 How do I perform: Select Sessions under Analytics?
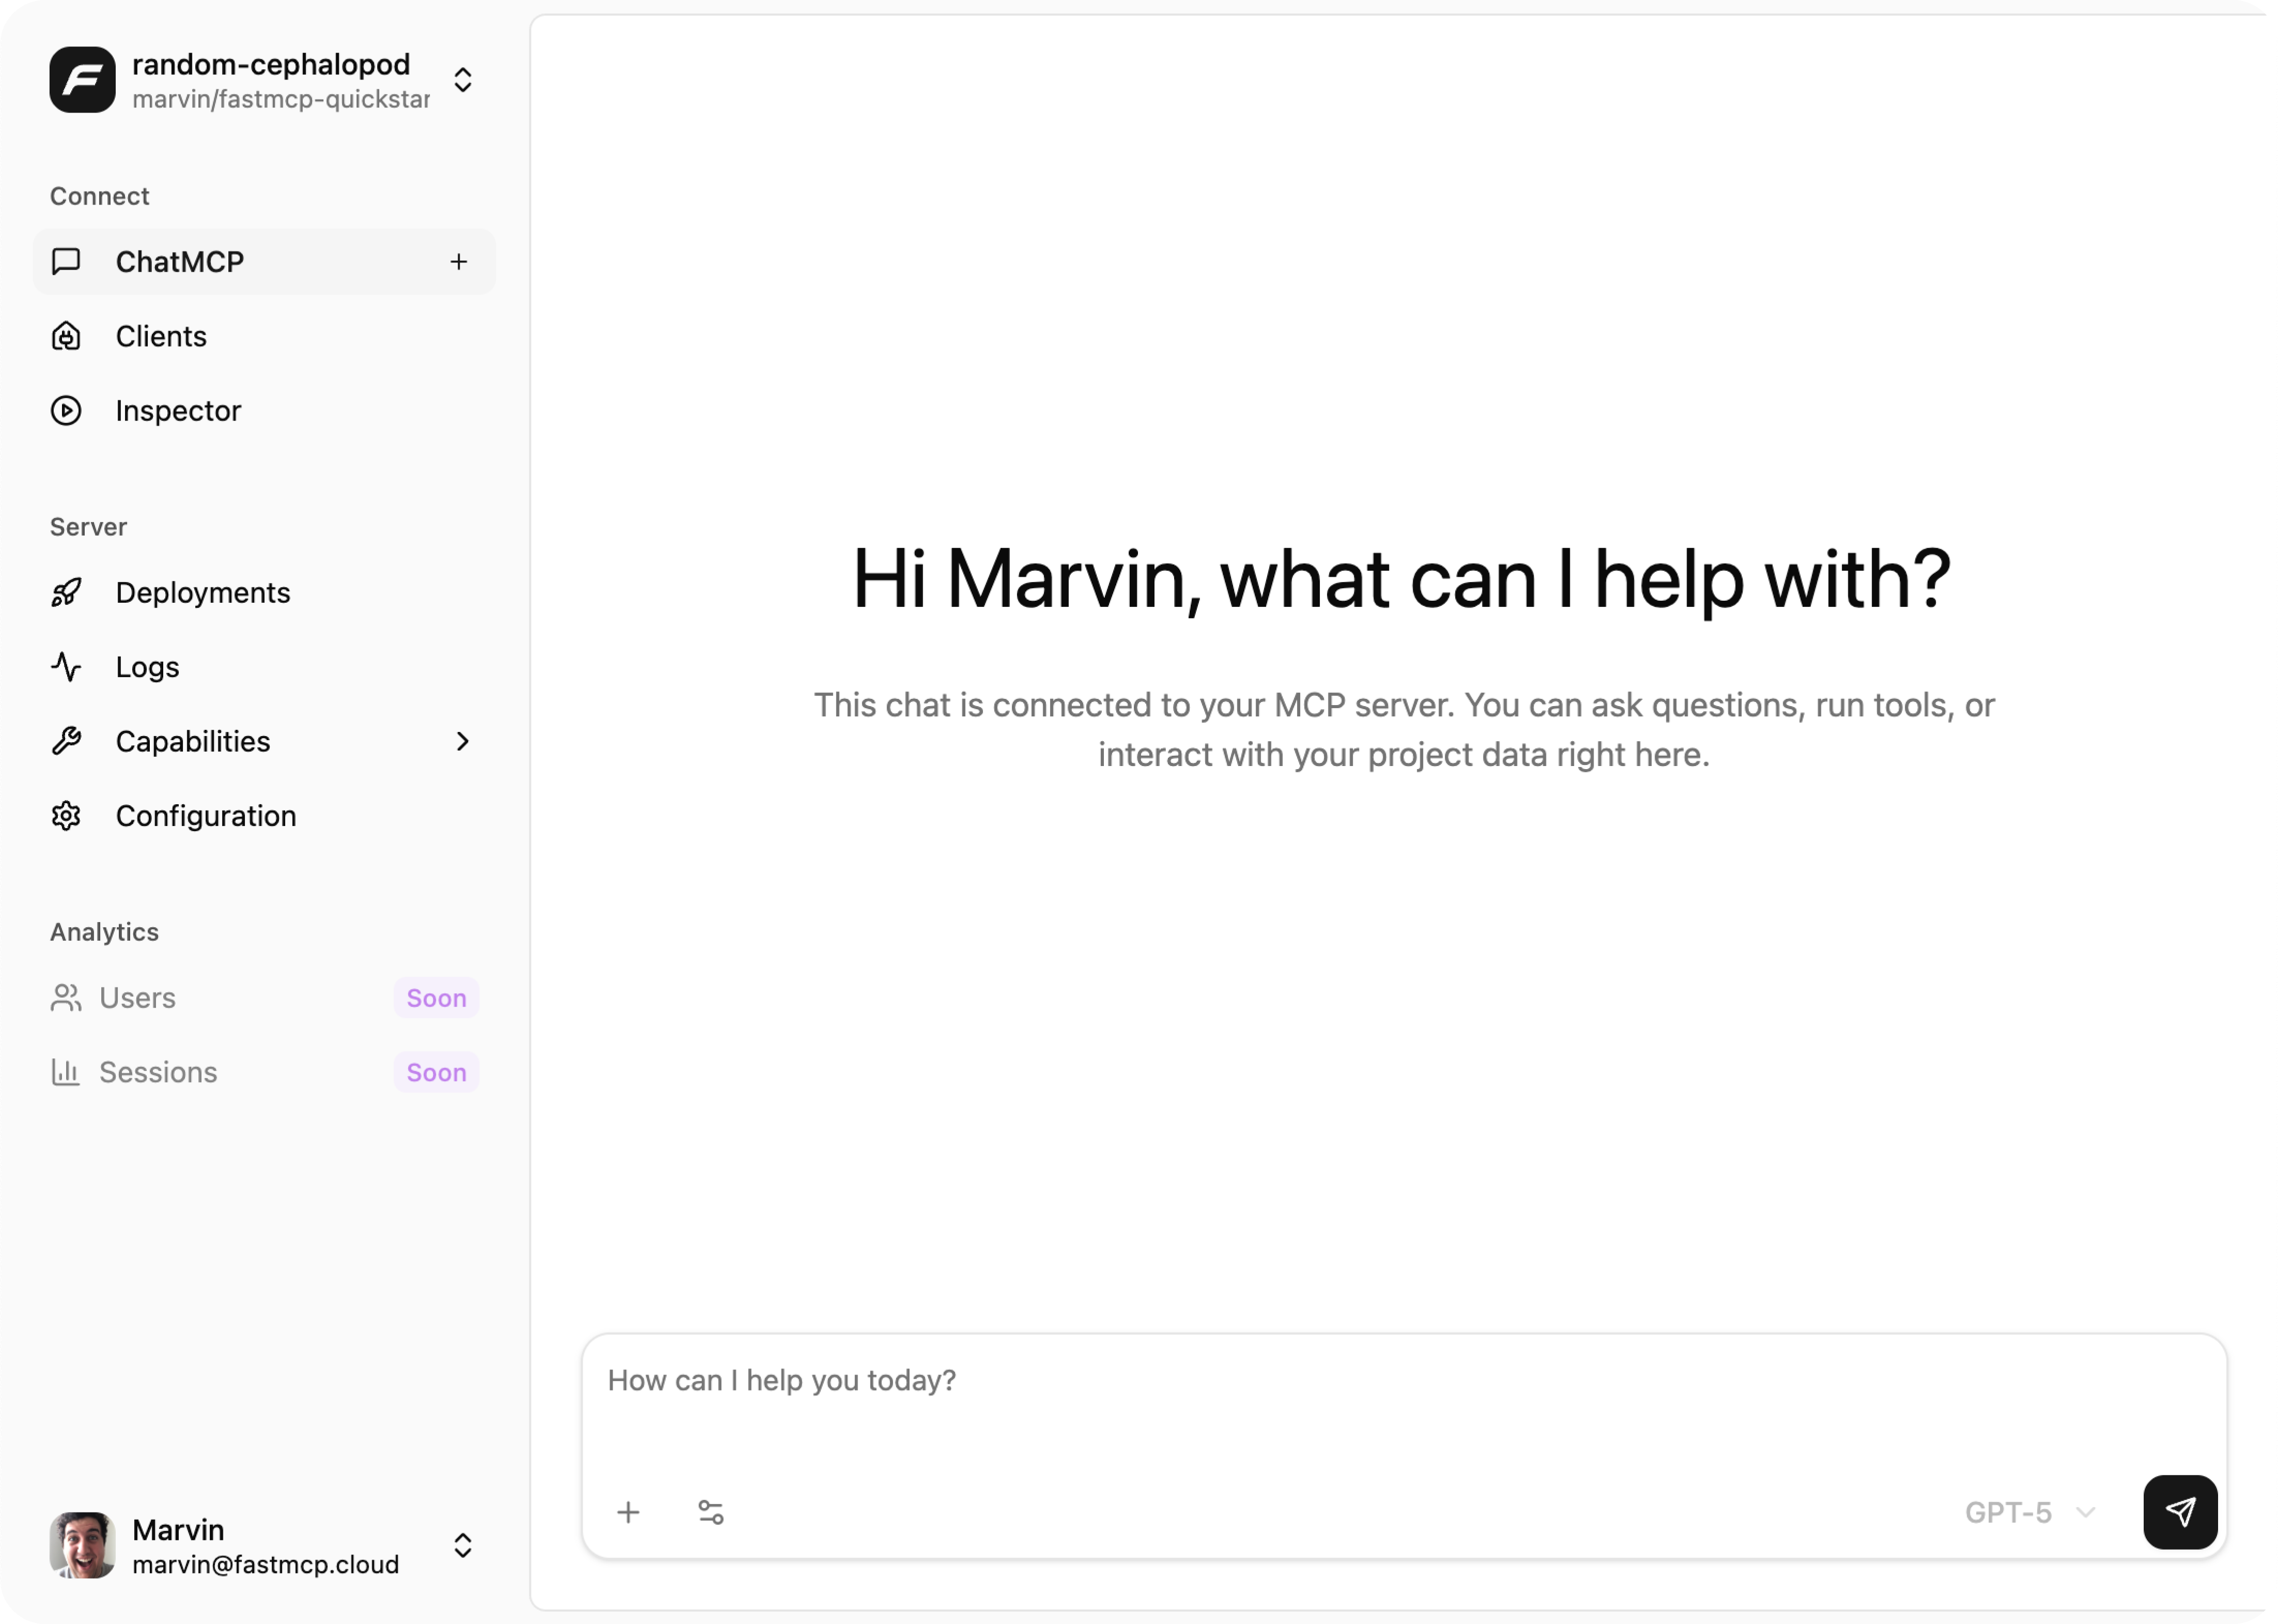point(157,1071)
